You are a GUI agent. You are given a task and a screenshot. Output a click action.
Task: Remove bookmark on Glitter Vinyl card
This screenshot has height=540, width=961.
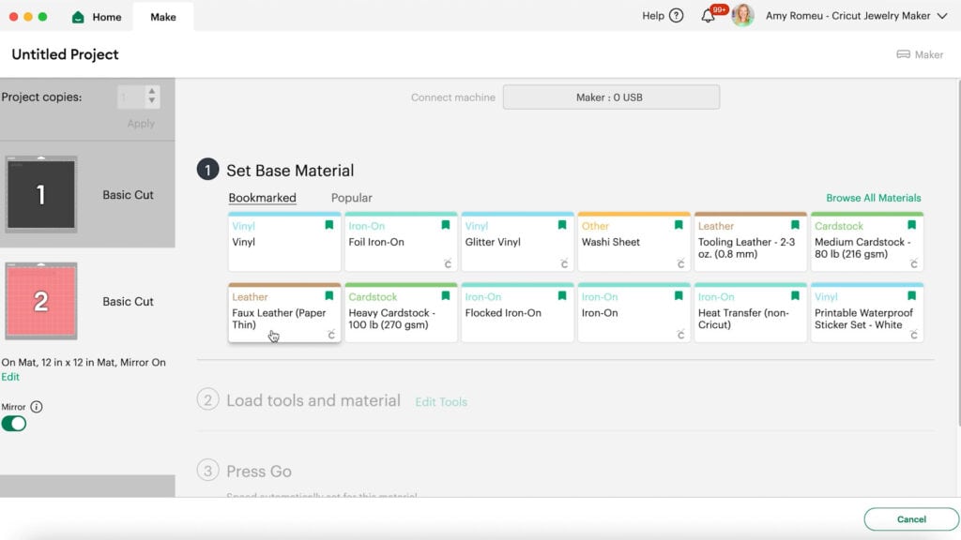pos(562,225)
